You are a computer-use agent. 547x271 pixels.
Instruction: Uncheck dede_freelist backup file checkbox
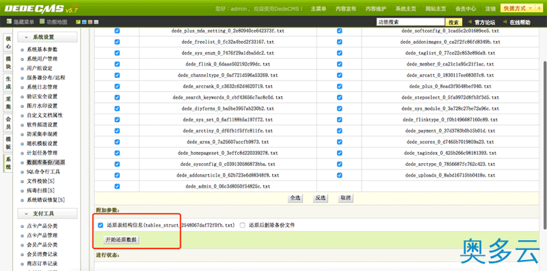[117, 42]
